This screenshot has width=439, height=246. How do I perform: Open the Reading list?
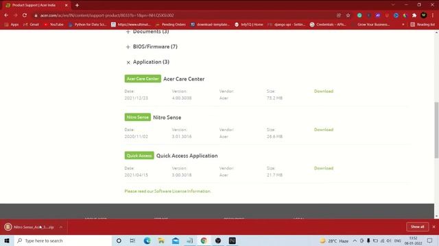423,25
